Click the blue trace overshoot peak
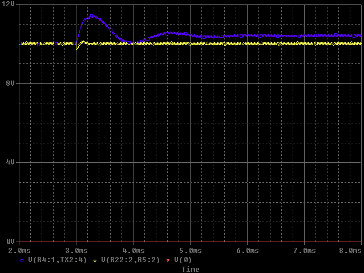This screenshot has width=364, height=273. [92, 16]
